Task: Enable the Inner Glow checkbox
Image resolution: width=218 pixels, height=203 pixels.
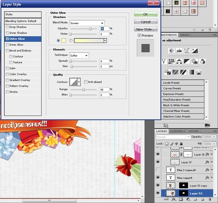Action: click(7, 45)
